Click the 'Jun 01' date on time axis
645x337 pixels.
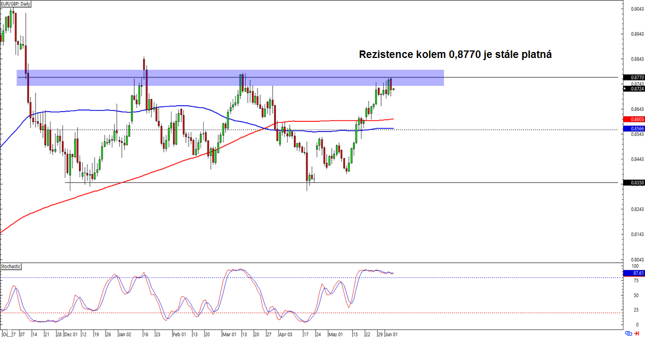(391, 333)
